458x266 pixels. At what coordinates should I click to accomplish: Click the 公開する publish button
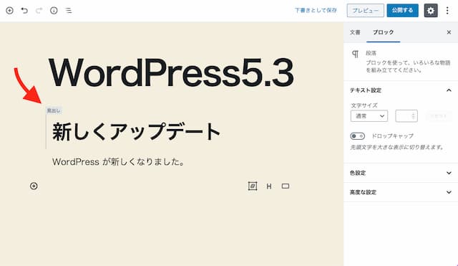[402, 11]
